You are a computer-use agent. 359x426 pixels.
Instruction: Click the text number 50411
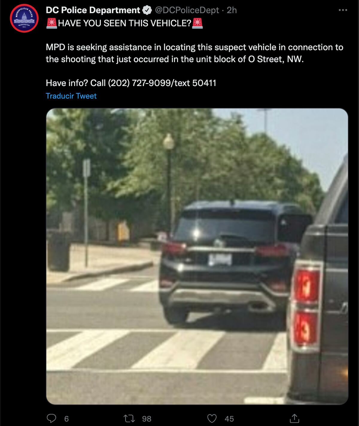(204, 83)
